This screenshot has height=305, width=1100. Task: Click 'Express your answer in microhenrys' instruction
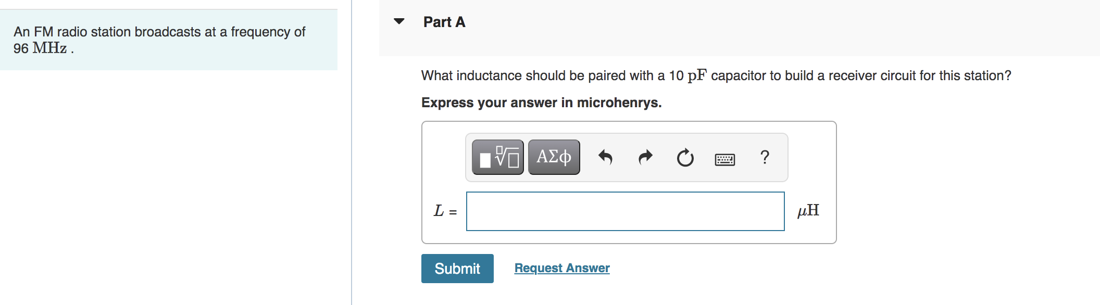(x=542, y=103)
